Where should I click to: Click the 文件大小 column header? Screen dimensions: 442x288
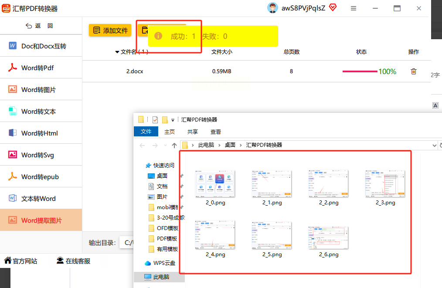point(222,52)
